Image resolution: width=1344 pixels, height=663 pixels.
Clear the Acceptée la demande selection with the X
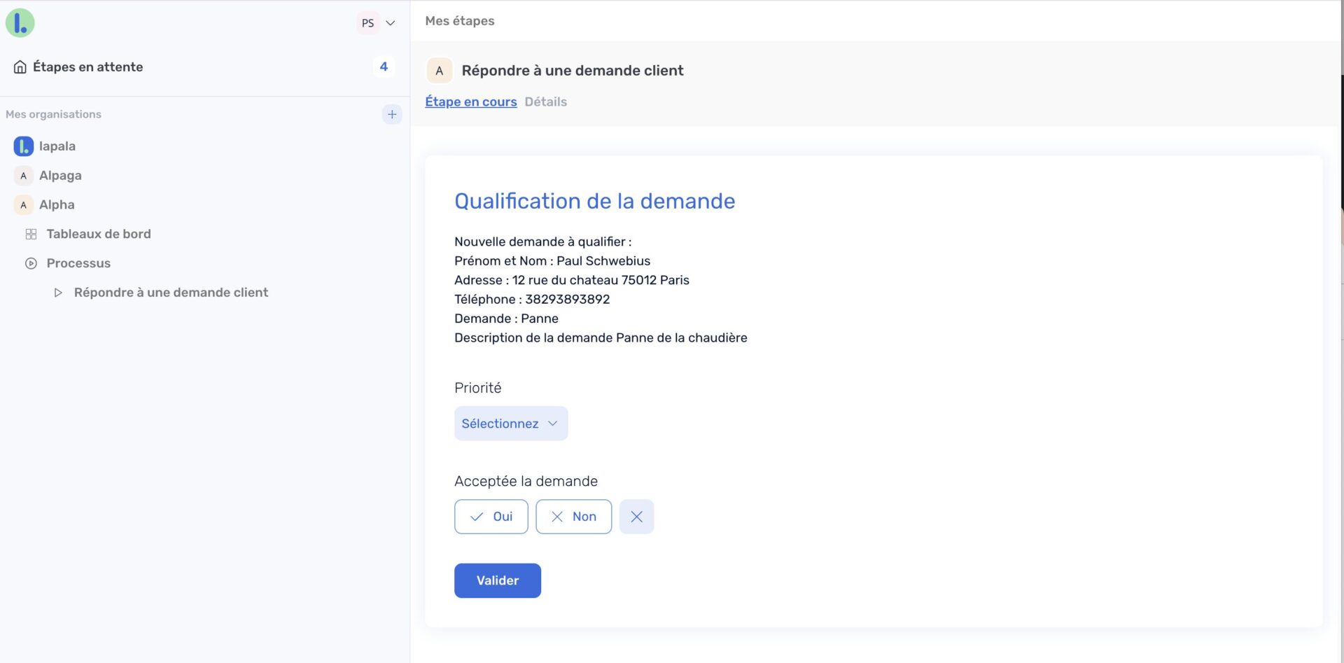[x=636, y=516]
